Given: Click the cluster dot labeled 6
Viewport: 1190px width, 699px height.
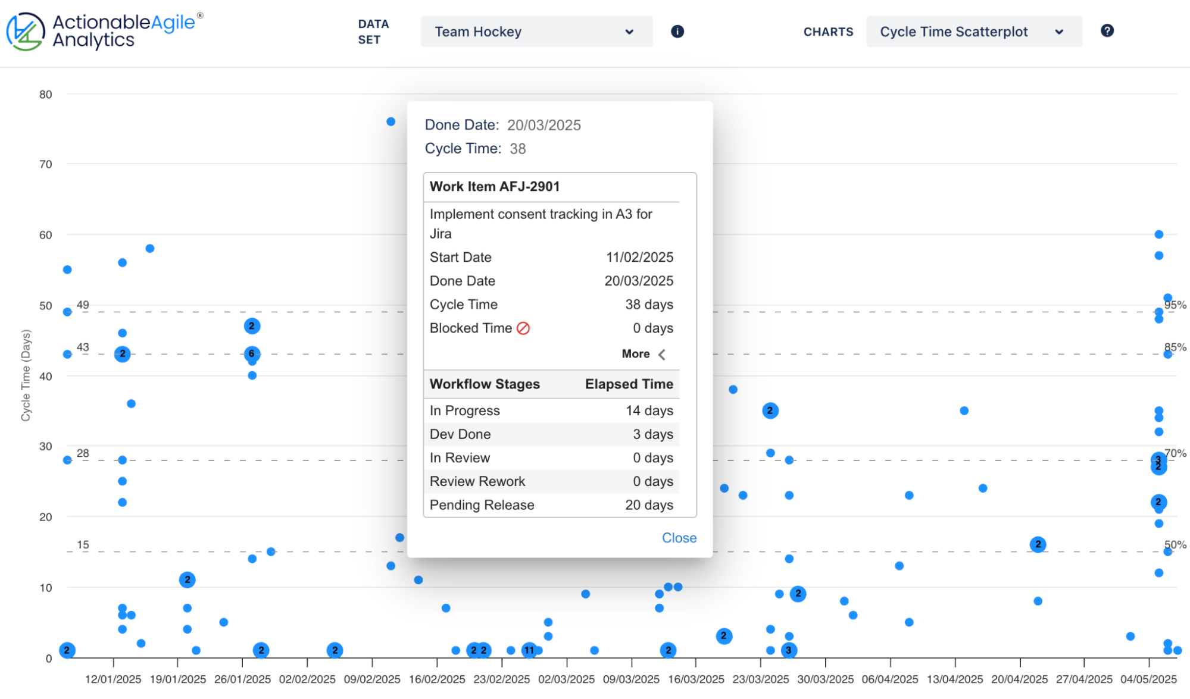Looking at the screenshot, I should click(x=252, y=354).
